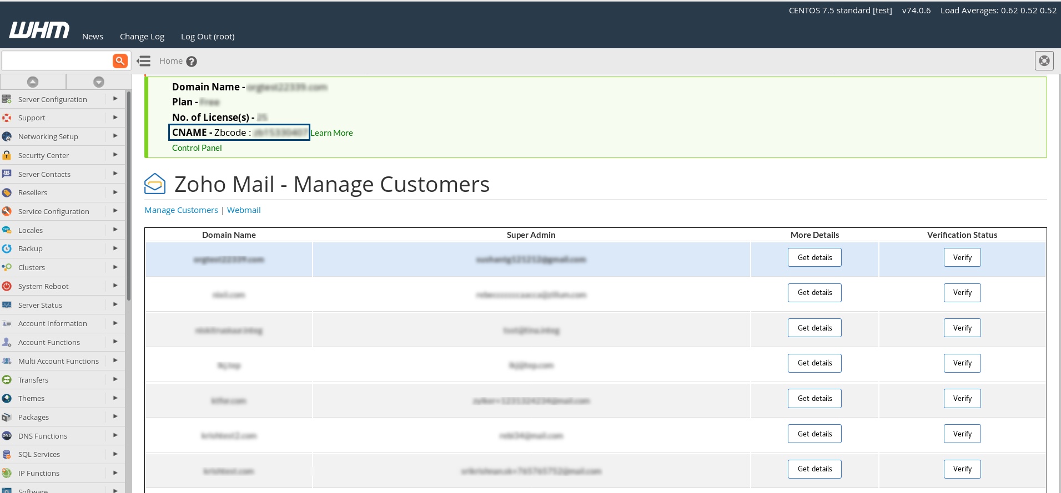Click the orange search magnifier button
The image size is (1061, 493).
tap(120, 61)
